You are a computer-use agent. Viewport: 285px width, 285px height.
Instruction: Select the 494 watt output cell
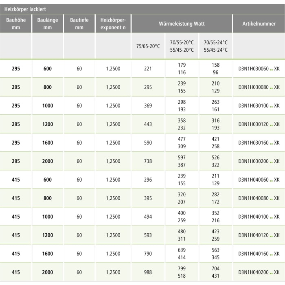pyautogui.click(x=148, y=217)
